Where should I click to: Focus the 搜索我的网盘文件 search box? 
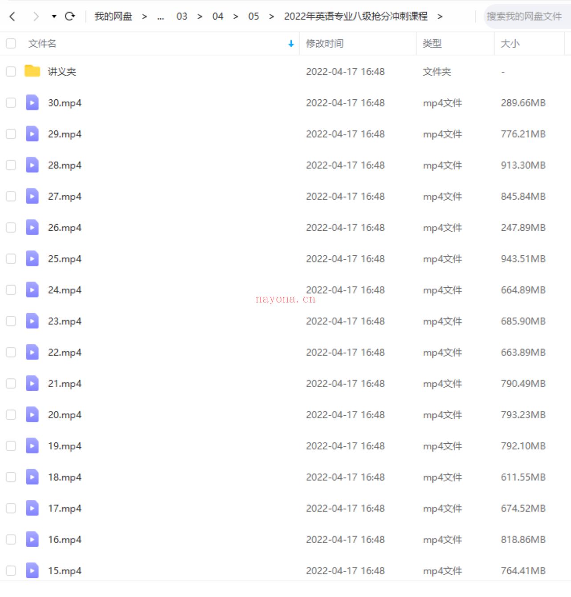pyautogui.click(x=527, y=16)
